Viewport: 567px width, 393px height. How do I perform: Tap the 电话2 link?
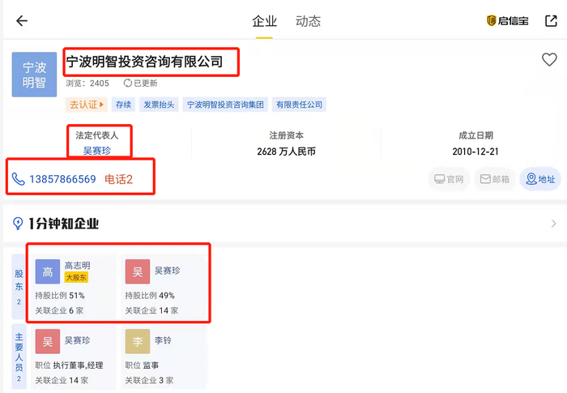coord(118,179)
